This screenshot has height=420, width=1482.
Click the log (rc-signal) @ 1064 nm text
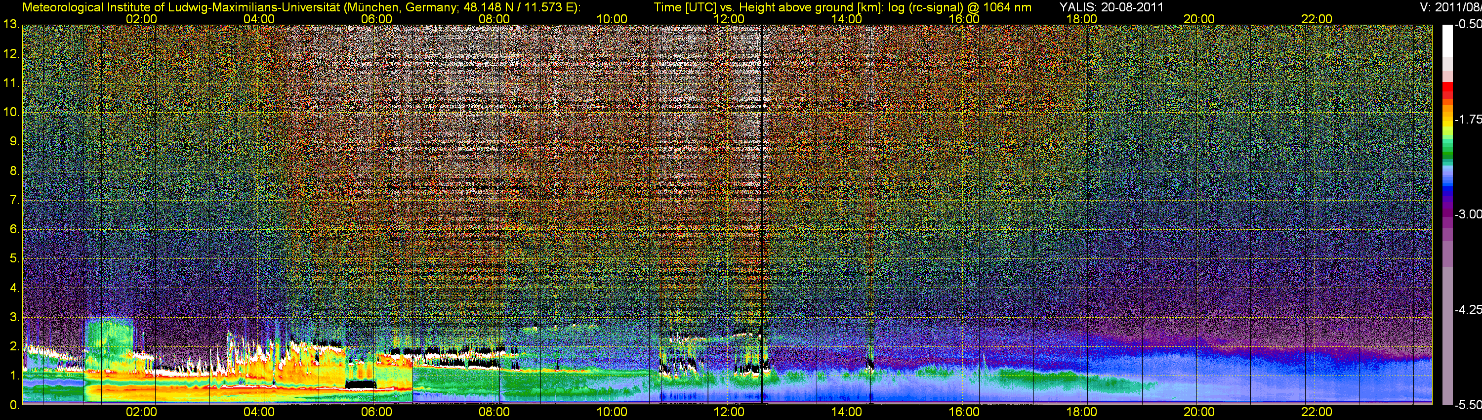point(960,7)
